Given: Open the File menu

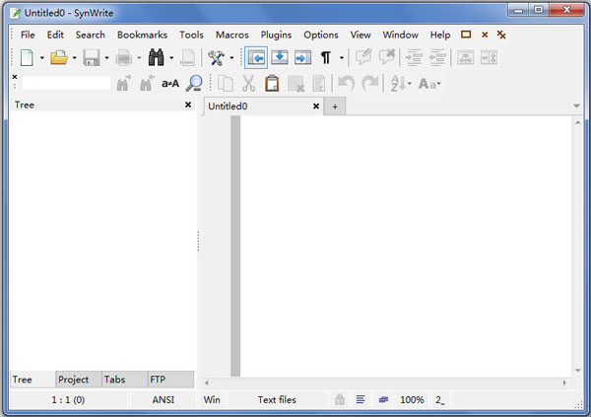Looking at the screenshot, I should [28, 35].
